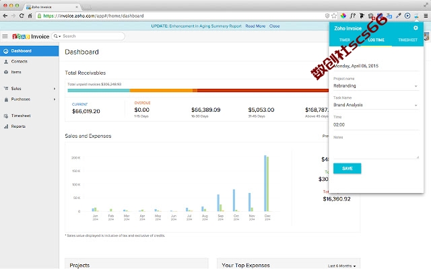Viewport: 431px width, 269px height.
Task: Click the October bar in sales chart
Action: click(x=234, y=200)
